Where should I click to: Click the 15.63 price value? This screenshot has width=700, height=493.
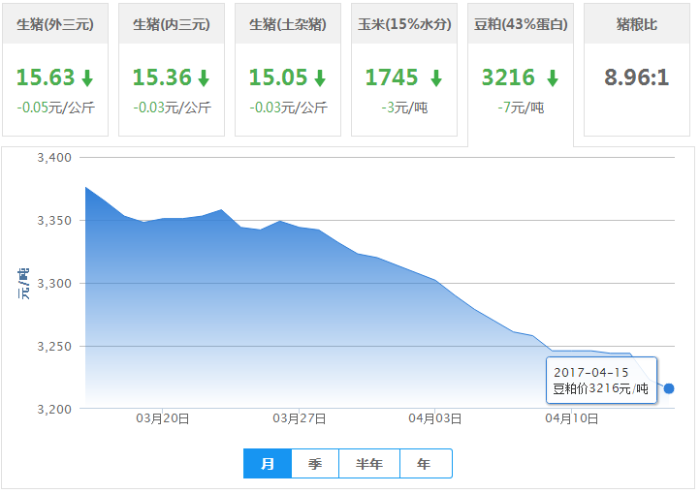(x=46, y=77)
